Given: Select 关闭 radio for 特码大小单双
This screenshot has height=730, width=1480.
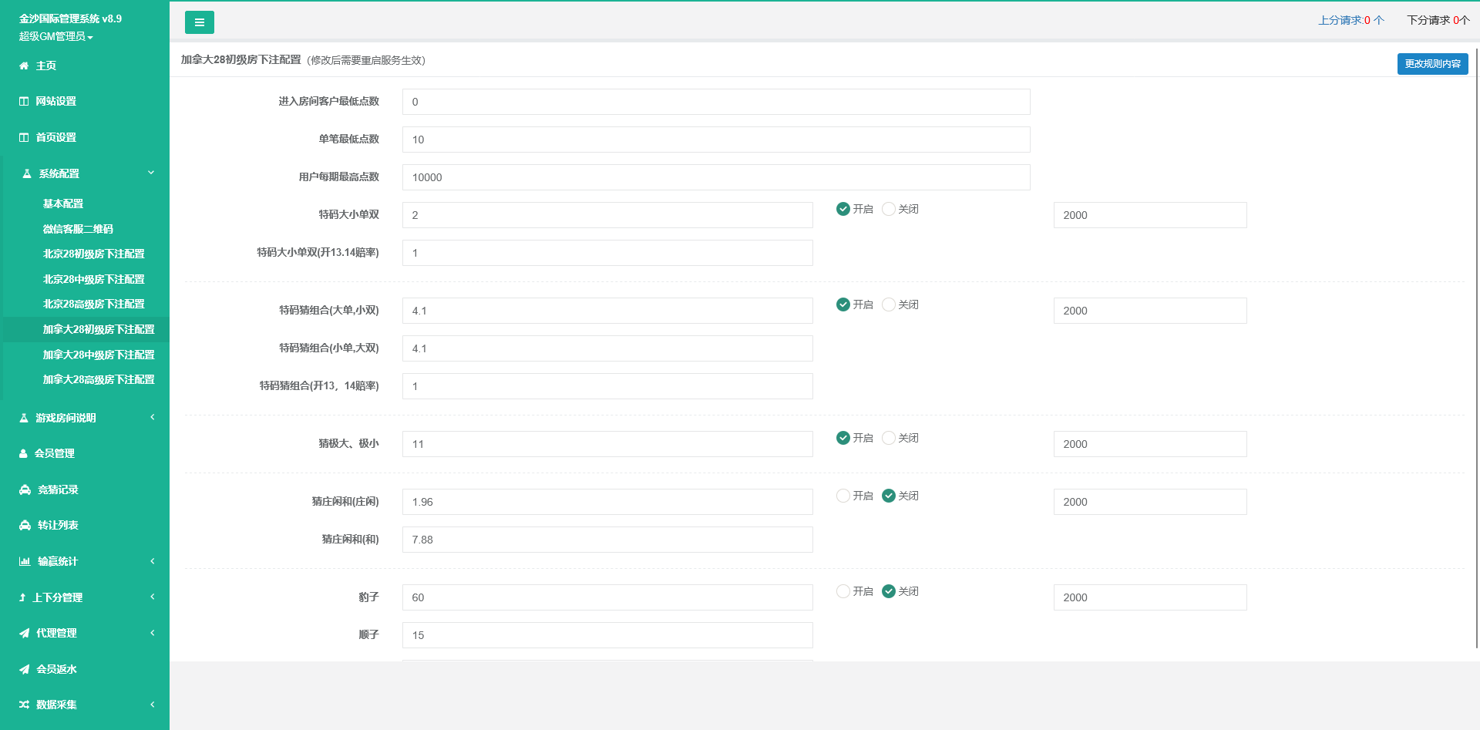Looking at the screenshot, I should tap(889, 209).
